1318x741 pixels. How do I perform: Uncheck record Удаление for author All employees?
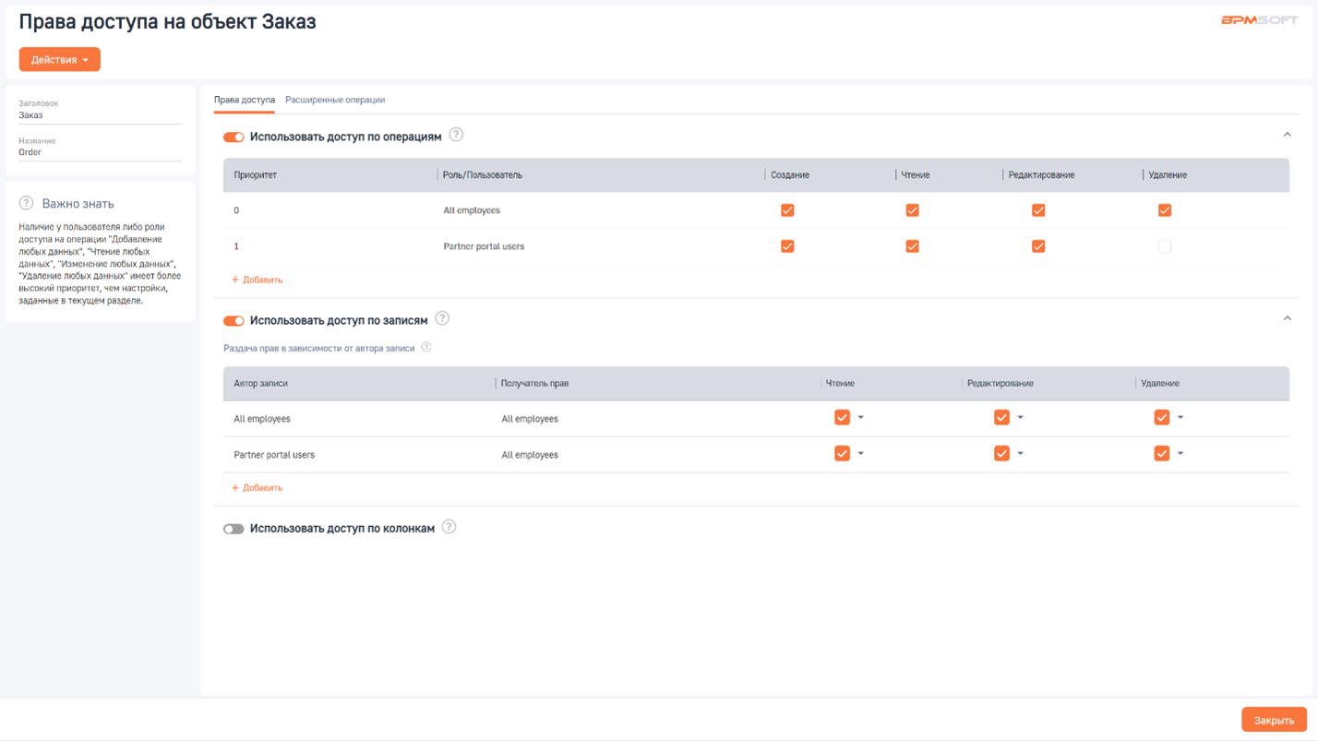(x=1162, y=417)
